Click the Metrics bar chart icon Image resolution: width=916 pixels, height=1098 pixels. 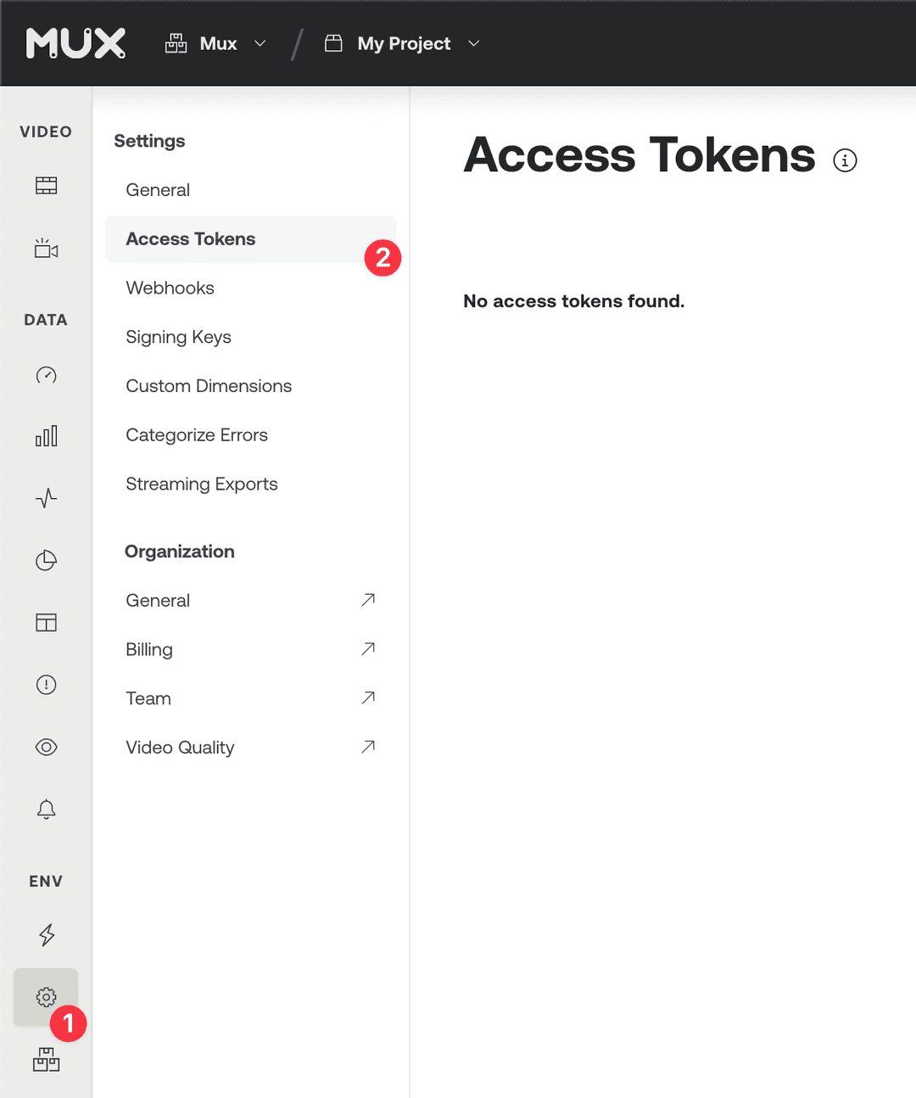[46, 435]
